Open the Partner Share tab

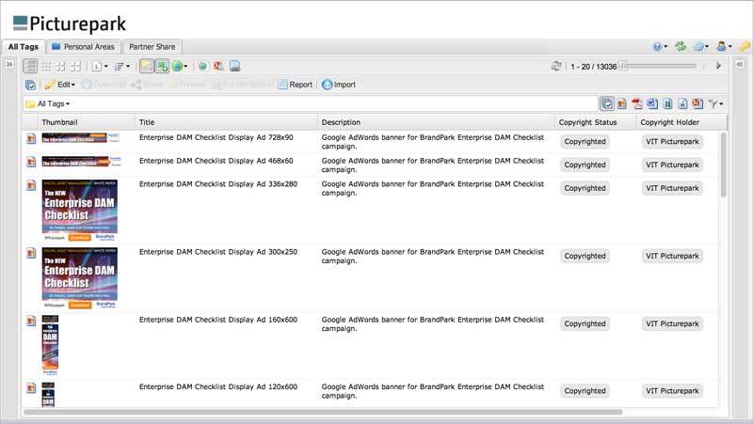click(x=152, y=47)
